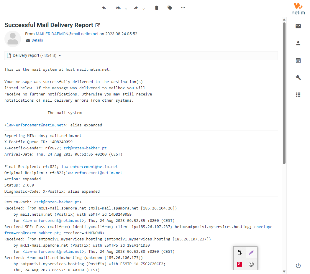Image resolution: width=310 pixels, height=274 pixels.
Task: Click the Grammarly G icon
Action: (251, 264)
